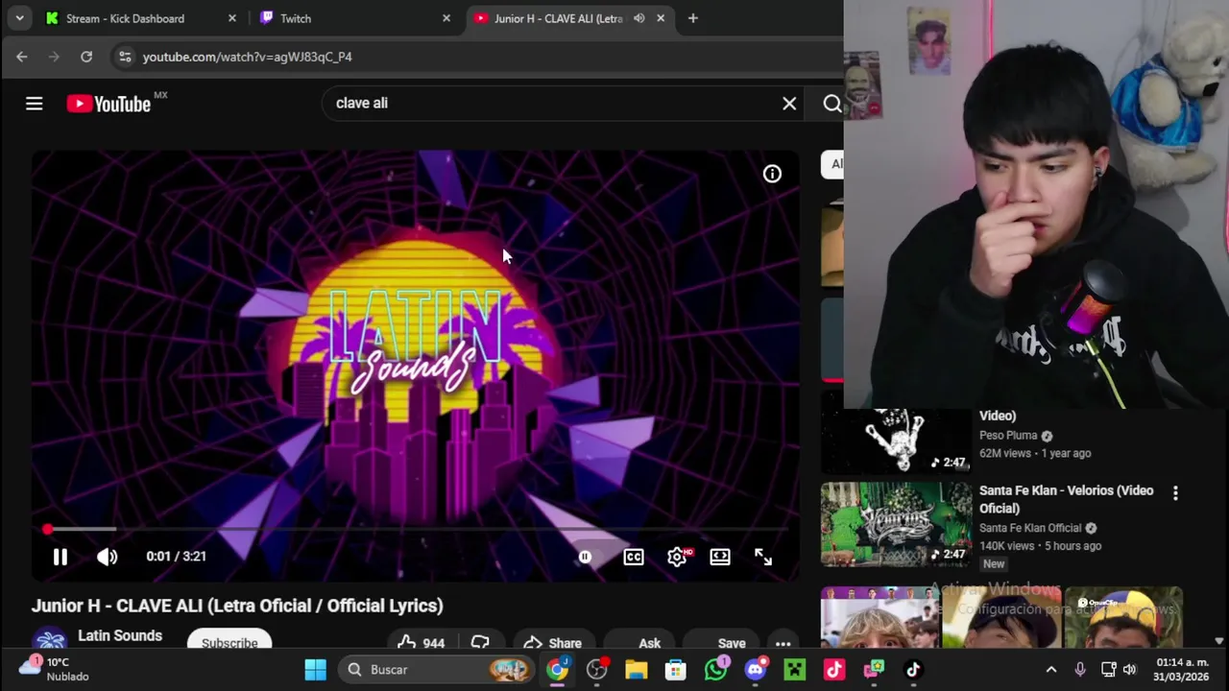Viewport: 1229px width, 691px height.
Task: Close the Kick Dashboard tab
Action: [231, 18]
